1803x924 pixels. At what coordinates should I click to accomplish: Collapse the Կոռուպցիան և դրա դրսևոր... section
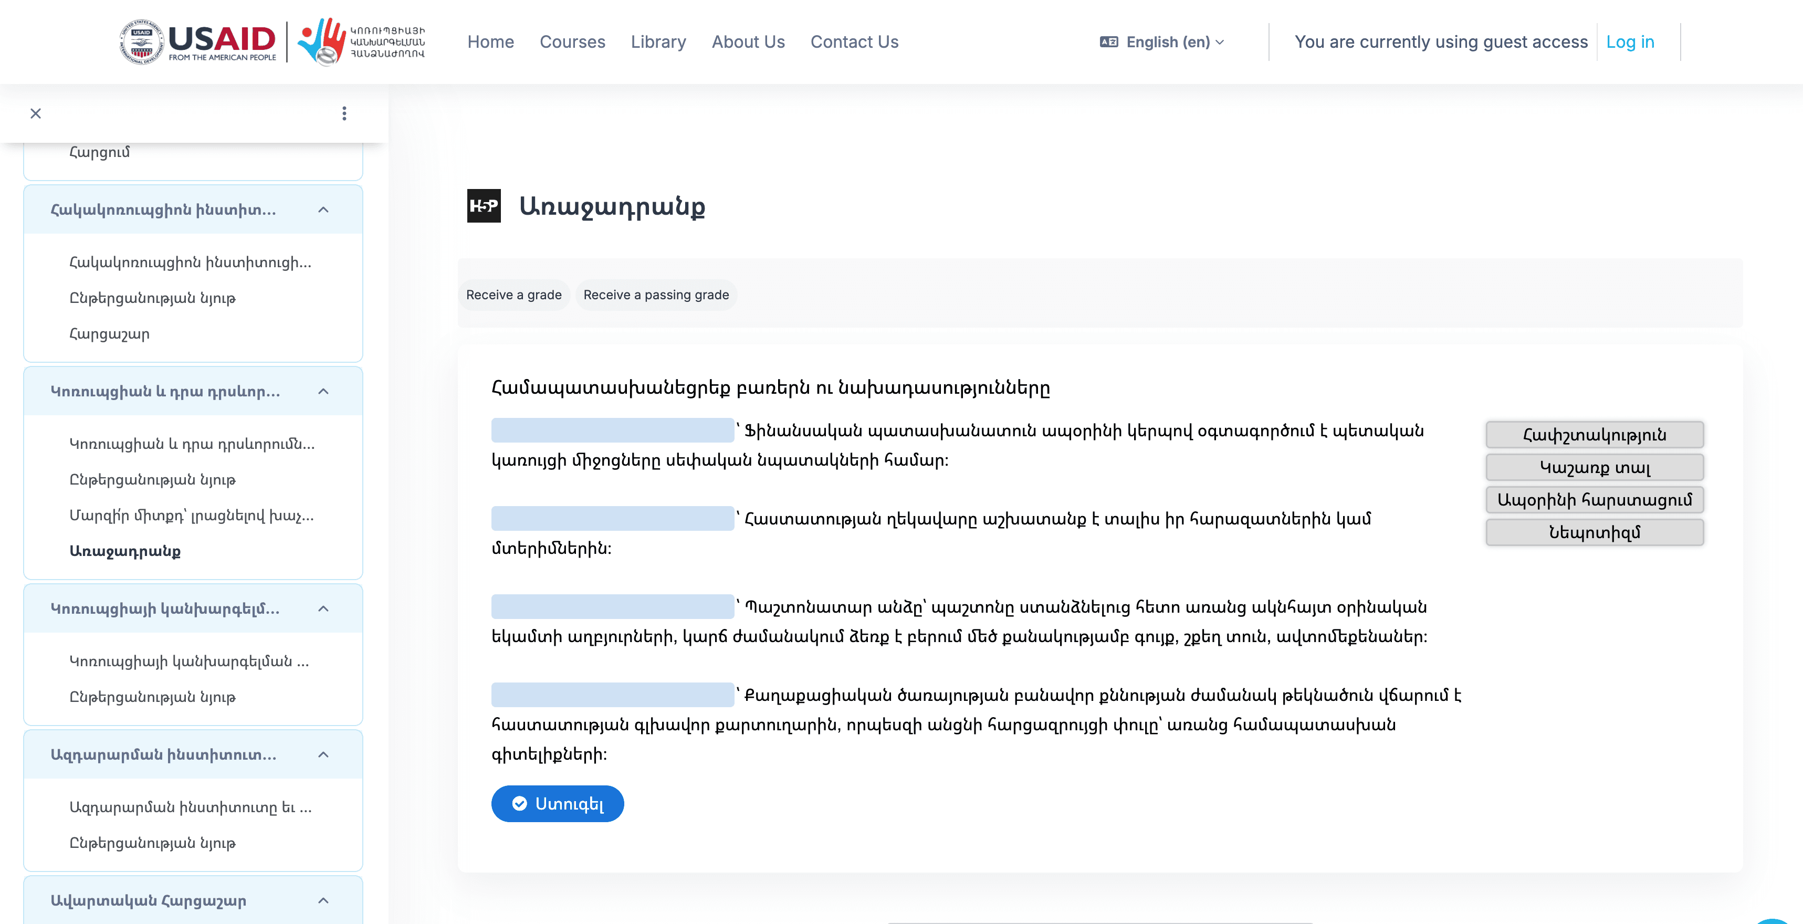point(323,391)
